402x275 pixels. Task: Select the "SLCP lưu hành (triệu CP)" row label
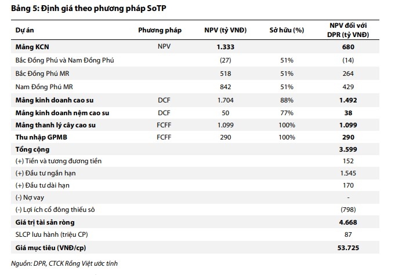click(x=56, y=234)
